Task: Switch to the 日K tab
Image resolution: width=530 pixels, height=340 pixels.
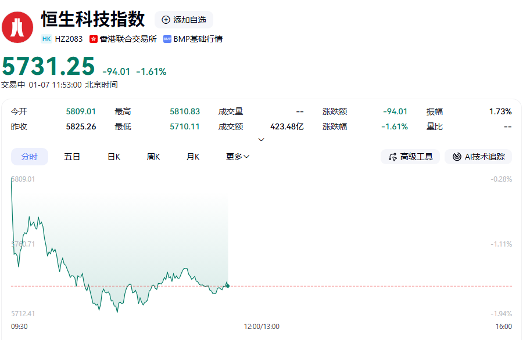Action: [114, 157]
